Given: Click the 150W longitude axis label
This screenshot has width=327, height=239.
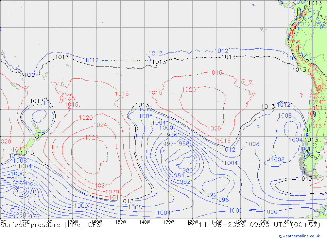Looking at the screenshot, I should [x=121, y=222].
